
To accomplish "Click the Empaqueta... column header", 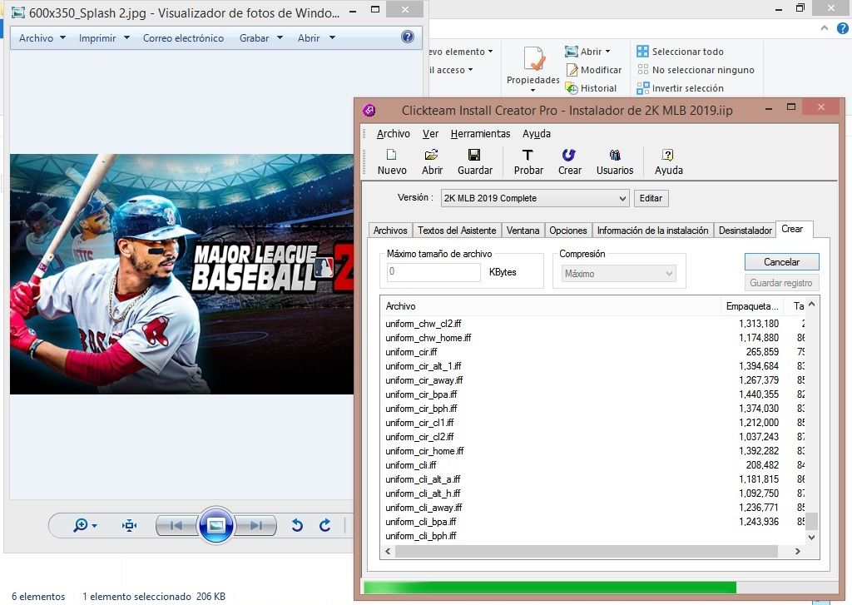I will (x=753, y=306).
